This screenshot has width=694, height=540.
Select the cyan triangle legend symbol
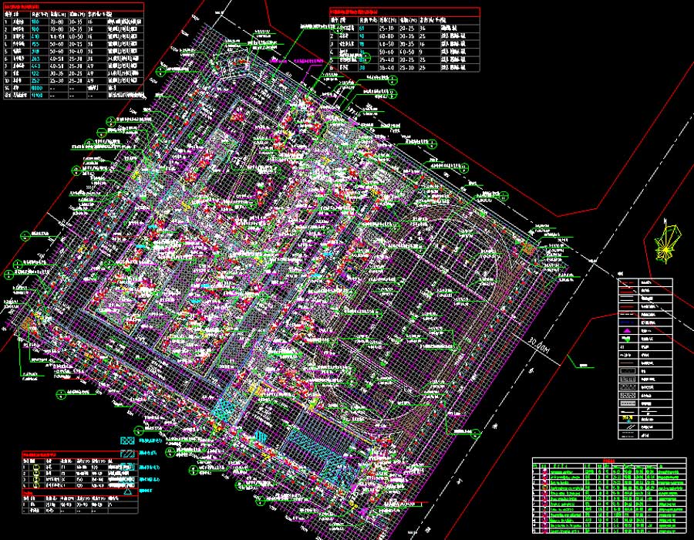[127, 491]
